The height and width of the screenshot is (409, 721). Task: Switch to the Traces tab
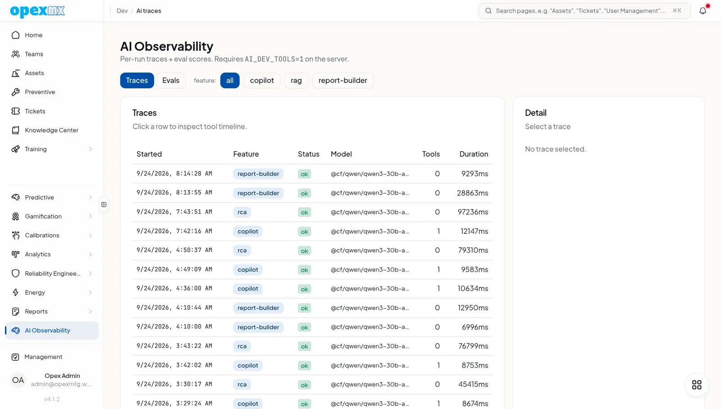tap(137, 80)
